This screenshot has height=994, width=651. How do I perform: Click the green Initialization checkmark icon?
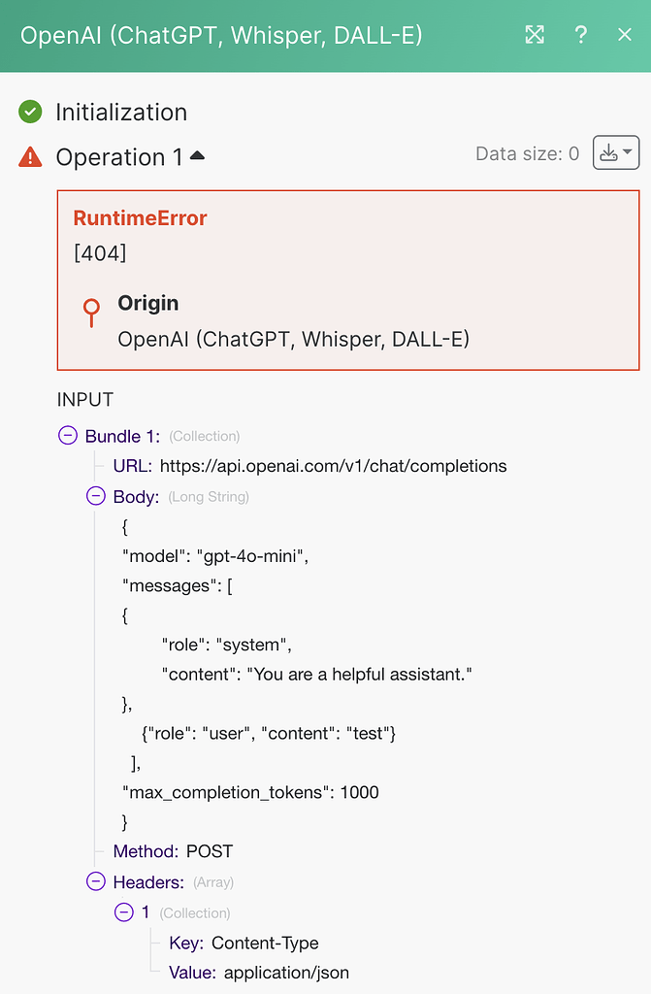pos(31,112)
